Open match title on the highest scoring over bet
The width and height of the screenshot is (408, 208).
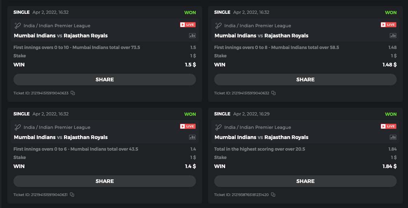[261, 137]
